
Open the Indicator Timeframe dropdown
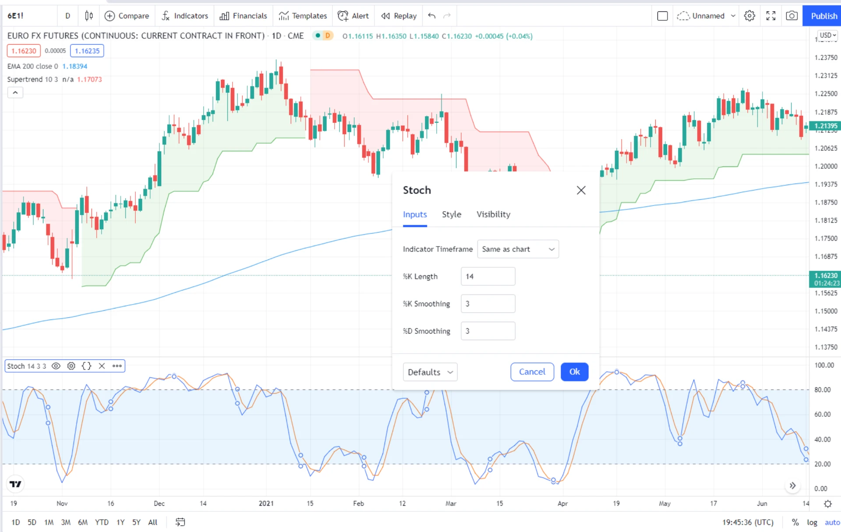click(518, 249)
